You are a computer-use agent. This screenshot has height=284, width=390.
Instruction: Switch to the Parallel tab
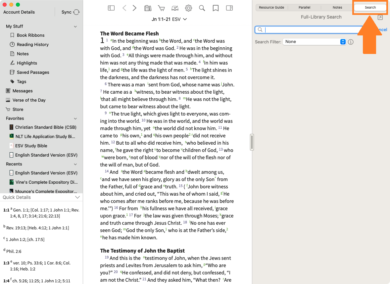coord(304,7)
